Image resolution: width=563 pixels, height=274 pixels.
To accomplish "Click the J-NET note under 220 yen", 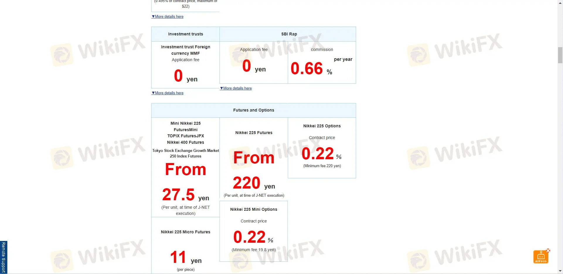I will [x=254, y=196].
